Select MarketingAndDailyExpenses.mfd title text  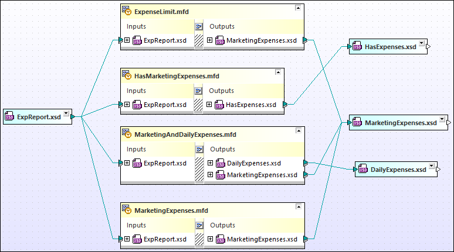pyautogui.click(x=185, y=134)
